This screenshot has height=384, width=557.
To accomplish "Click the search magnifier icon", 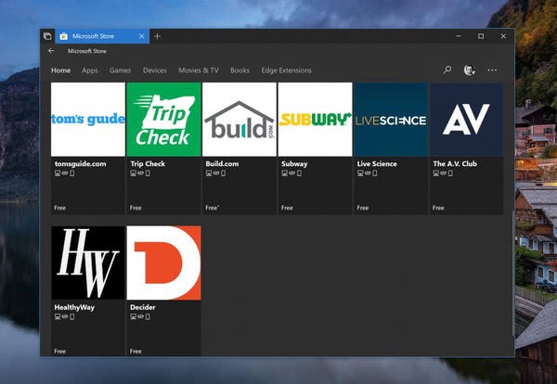I will coord(447,70).
